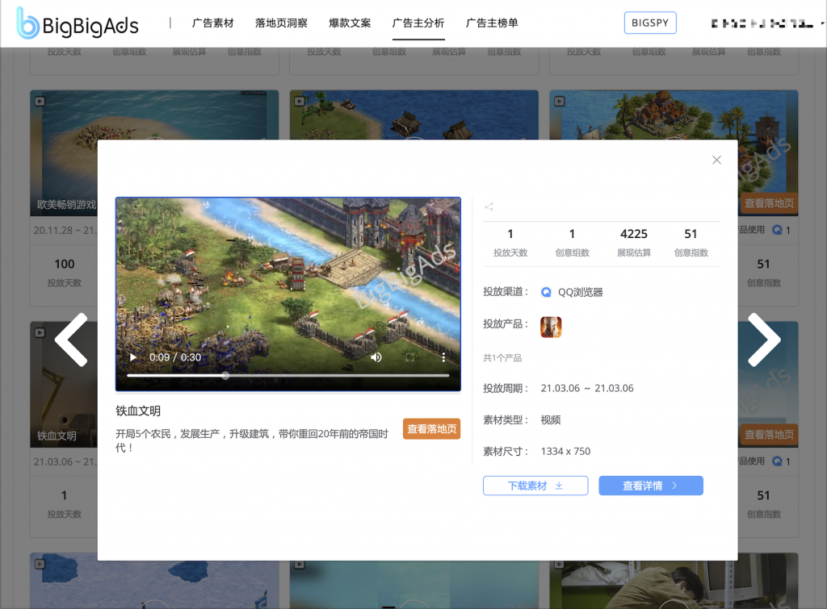Click the 铁血文明 product app icon
This screenshot has height=609, width=827.
click(x=551, y=327)
